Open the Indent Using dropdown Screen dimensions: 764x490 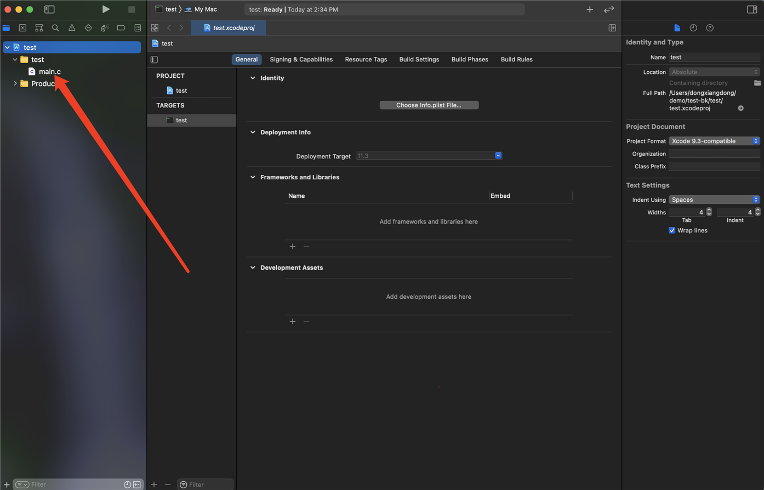coord(714,200)
